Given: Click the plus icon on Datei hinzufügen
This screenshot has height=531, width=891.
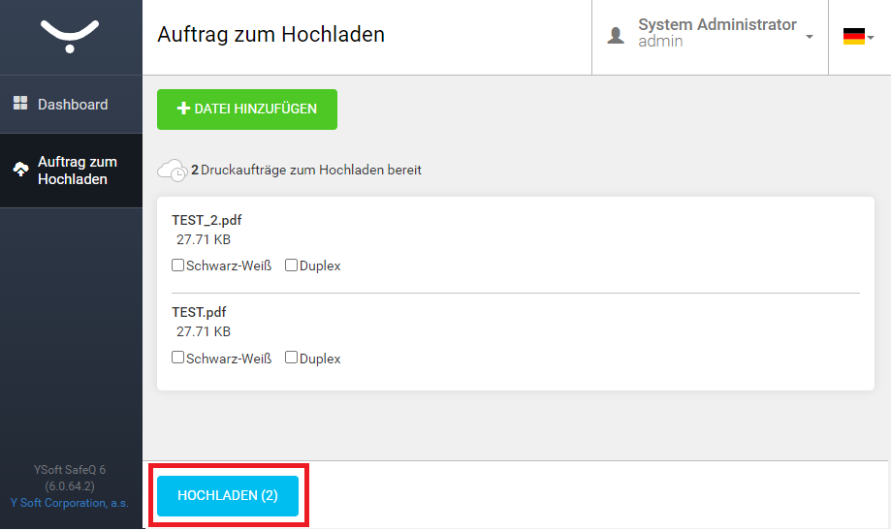Looking at the screenshot, I should tap(183, 109).
